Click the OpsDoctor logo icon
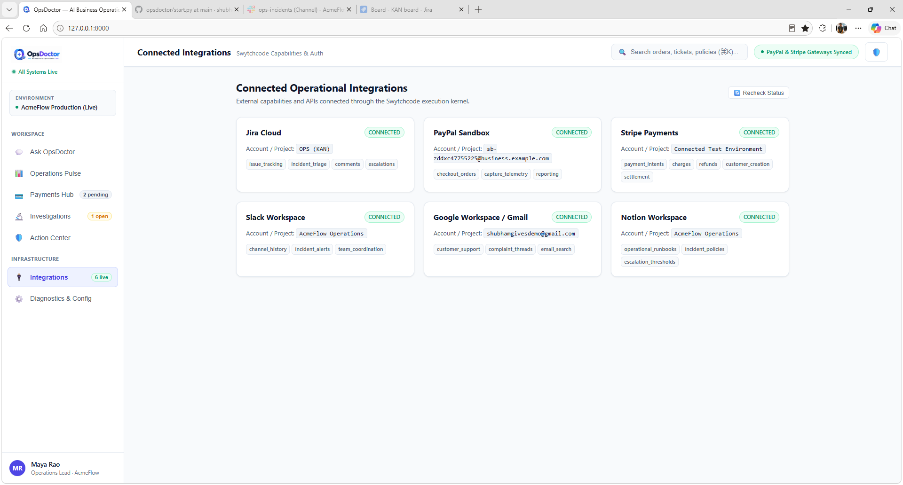 click(x=19, y=55)
